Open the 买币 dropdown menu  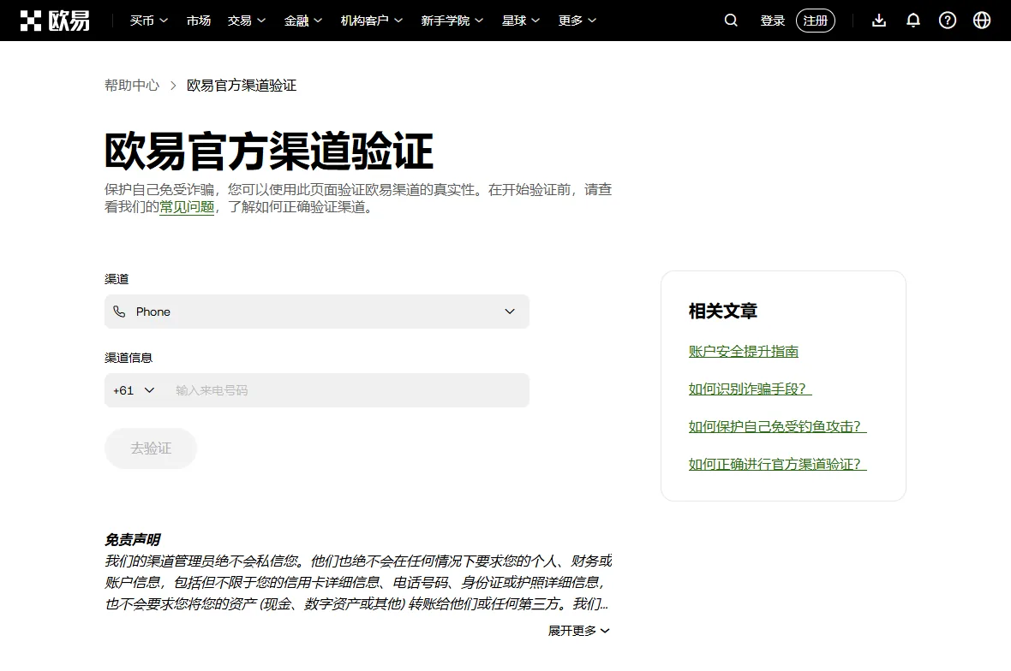[x=149, y=21]
